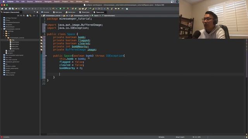Open the Apple menu
248x139 pixels.
3,2
